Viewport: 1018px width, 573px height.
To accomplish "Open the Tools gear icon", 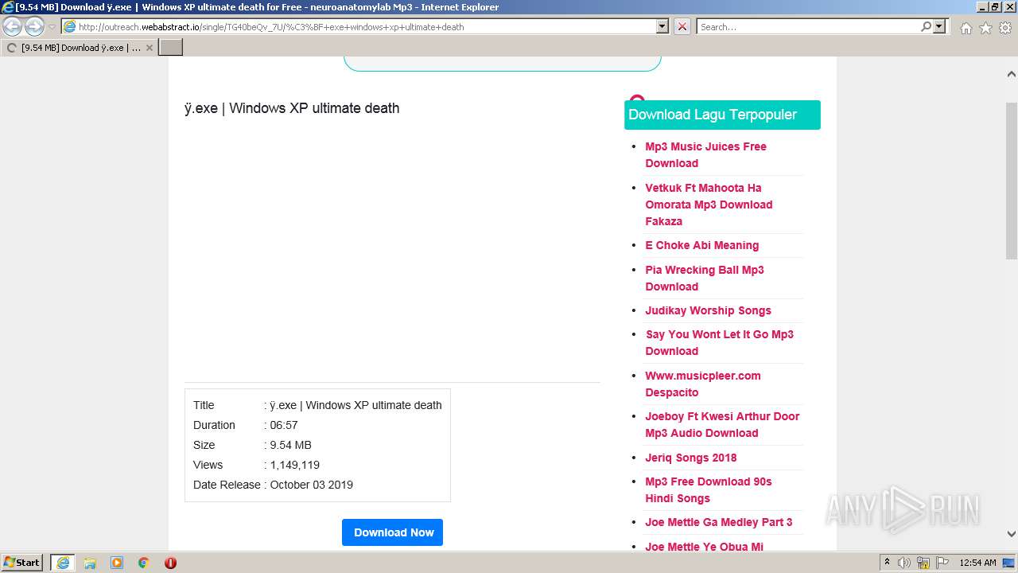I will [x=1005, y=28].
